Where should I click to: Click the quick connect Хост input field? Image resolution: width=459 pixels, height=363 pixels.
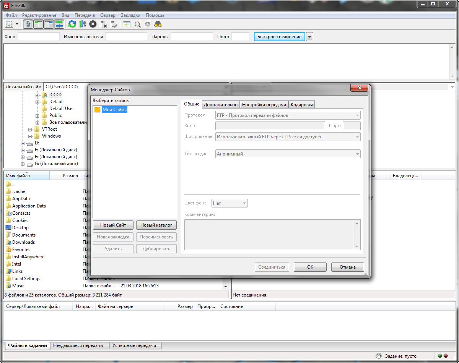[x=39, y=37]
